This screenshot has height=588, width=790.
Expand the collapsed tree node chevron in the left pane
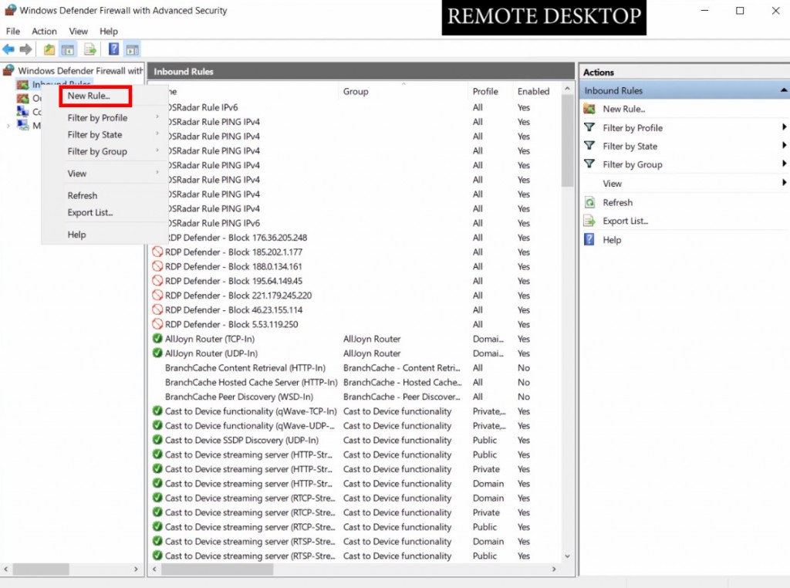[8, 126]
